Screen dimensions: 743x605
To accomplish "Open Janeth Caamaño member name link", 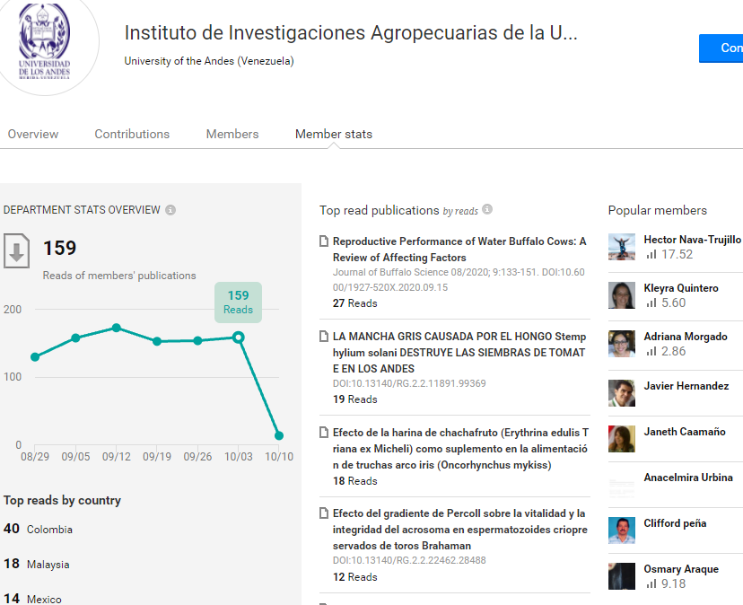I will (x=685, y=432).
